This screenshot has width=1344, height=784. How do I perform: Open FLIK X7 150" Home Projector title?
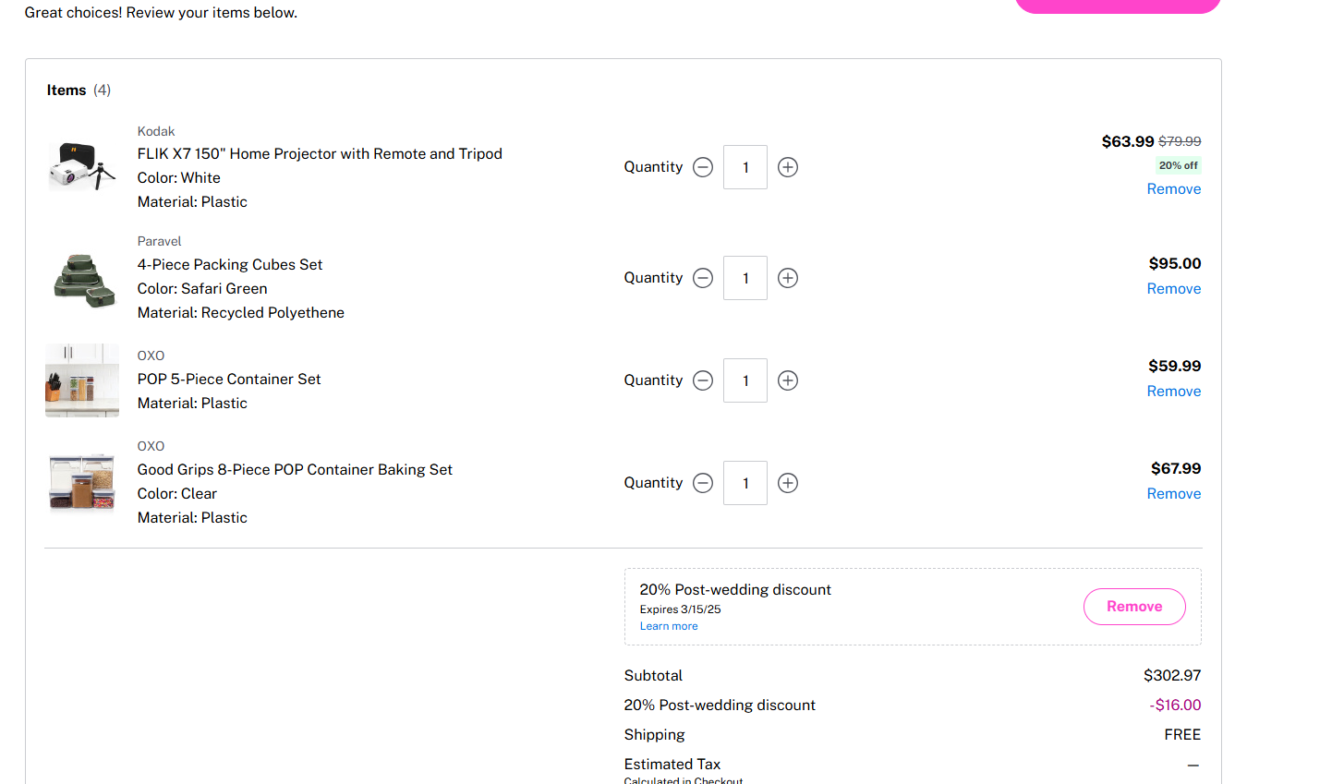click(x=320, y=154)
